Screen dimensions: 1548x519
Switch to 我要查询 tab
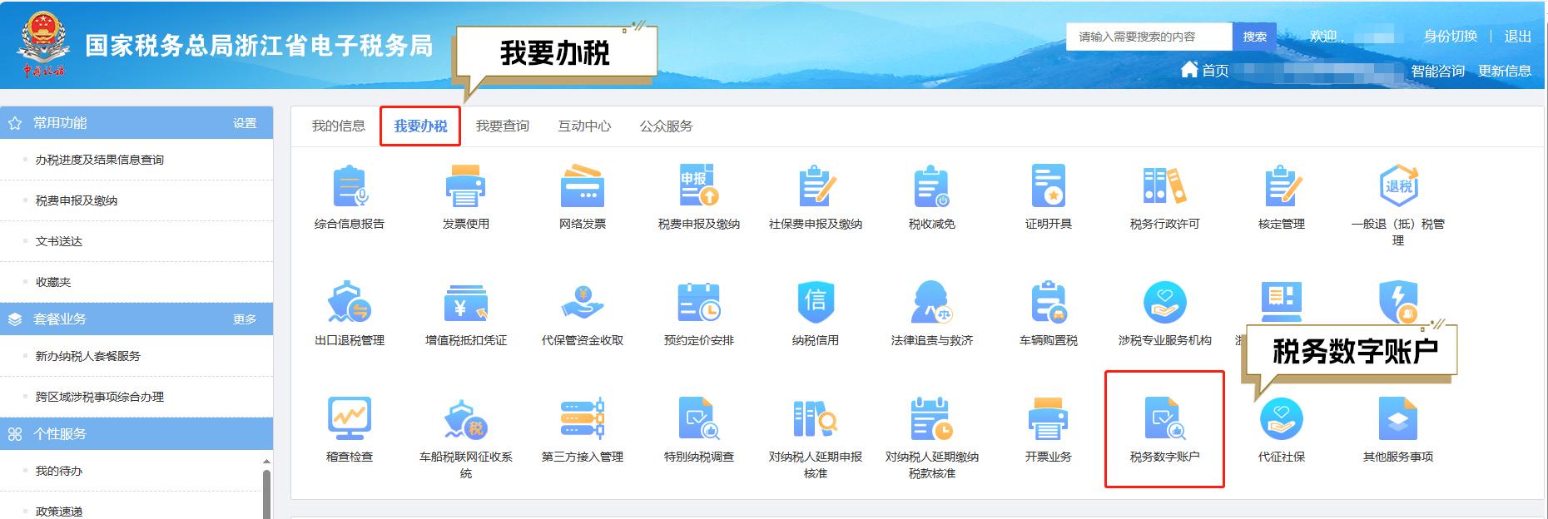pos(503,126)
